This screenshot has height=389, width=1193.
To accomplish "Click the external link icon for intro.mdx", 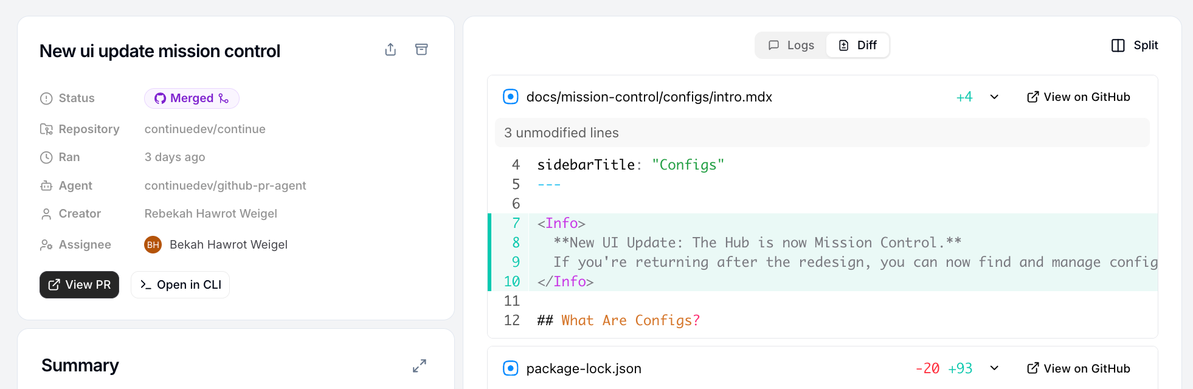I will click(x=1032, y=97).
